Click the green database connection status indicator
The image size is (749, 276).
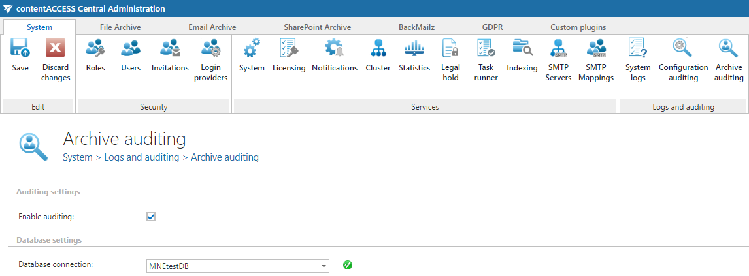(348, 265)
